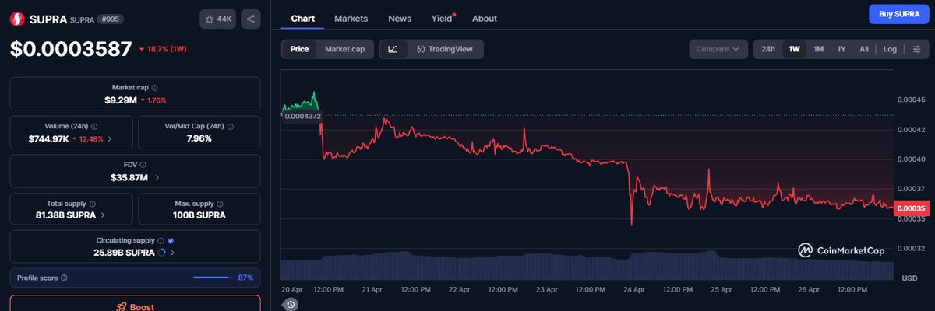Click the chart history clock icon
This screenshot has height=311, width=935.
click(x=290, y=304)
